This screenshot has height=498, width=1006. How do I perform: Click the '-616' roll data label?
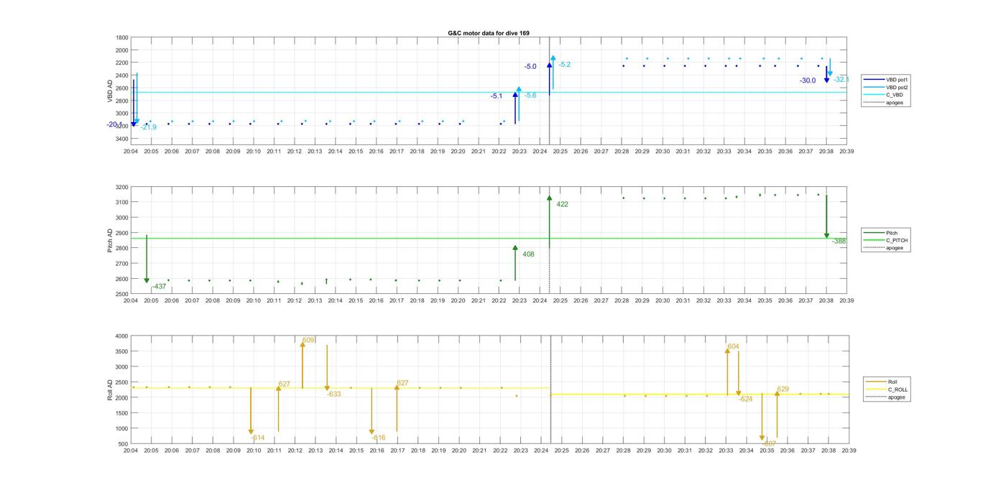point(378,438)
